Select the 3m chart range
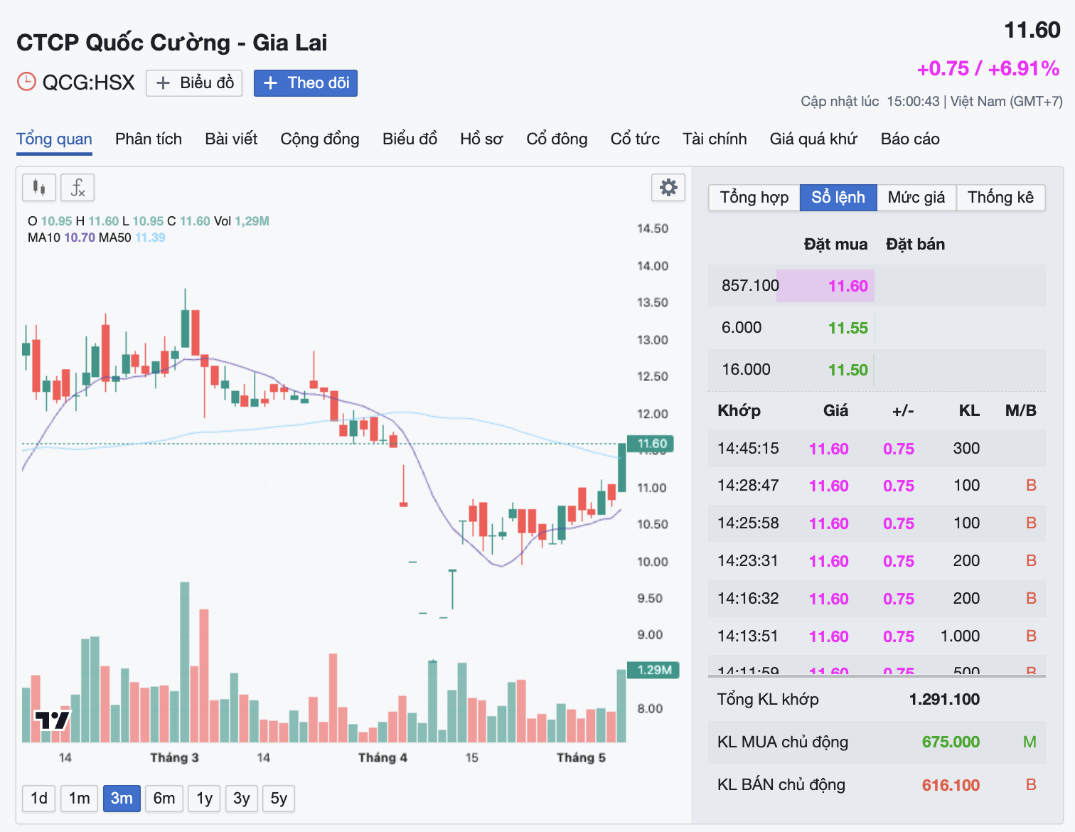The height and width of the screenshot is (832, 1075). [122, 799]
